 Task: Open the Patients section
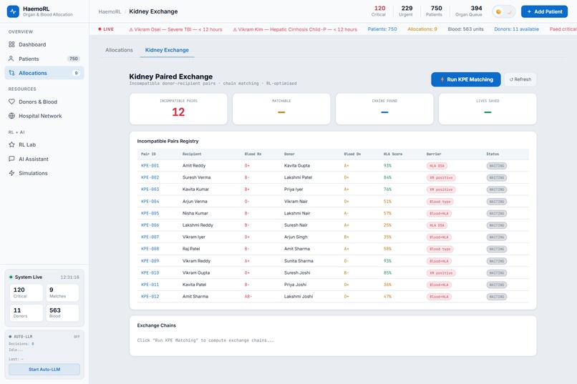click(x=44, y=59)
